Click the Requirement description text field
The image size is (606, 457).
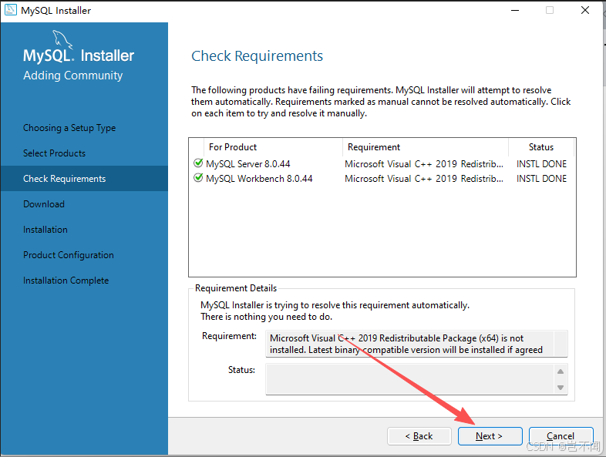tap(416, 344)
